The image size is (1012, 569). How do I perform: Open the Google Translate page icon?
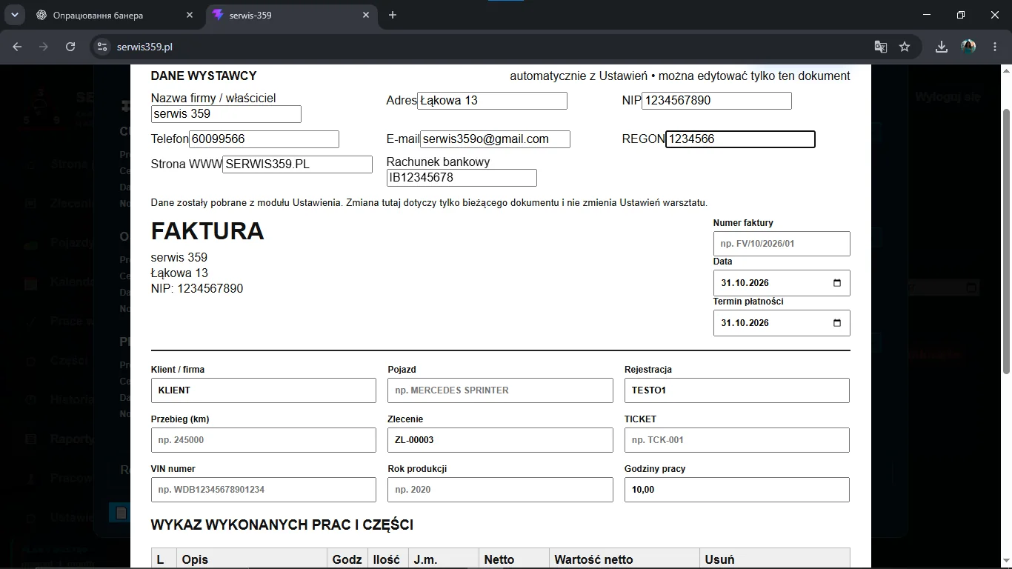(x=881, y=47)
